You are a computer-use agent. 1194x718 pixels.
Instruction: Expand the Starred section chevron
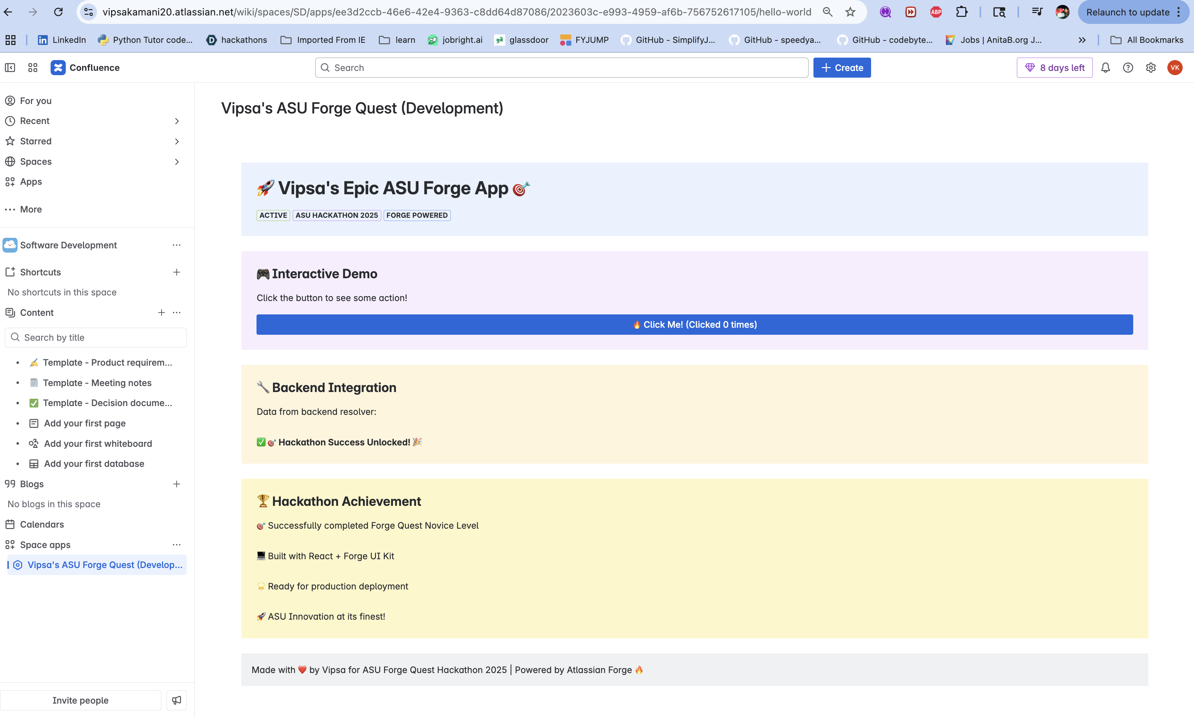[x=177, y=141]
